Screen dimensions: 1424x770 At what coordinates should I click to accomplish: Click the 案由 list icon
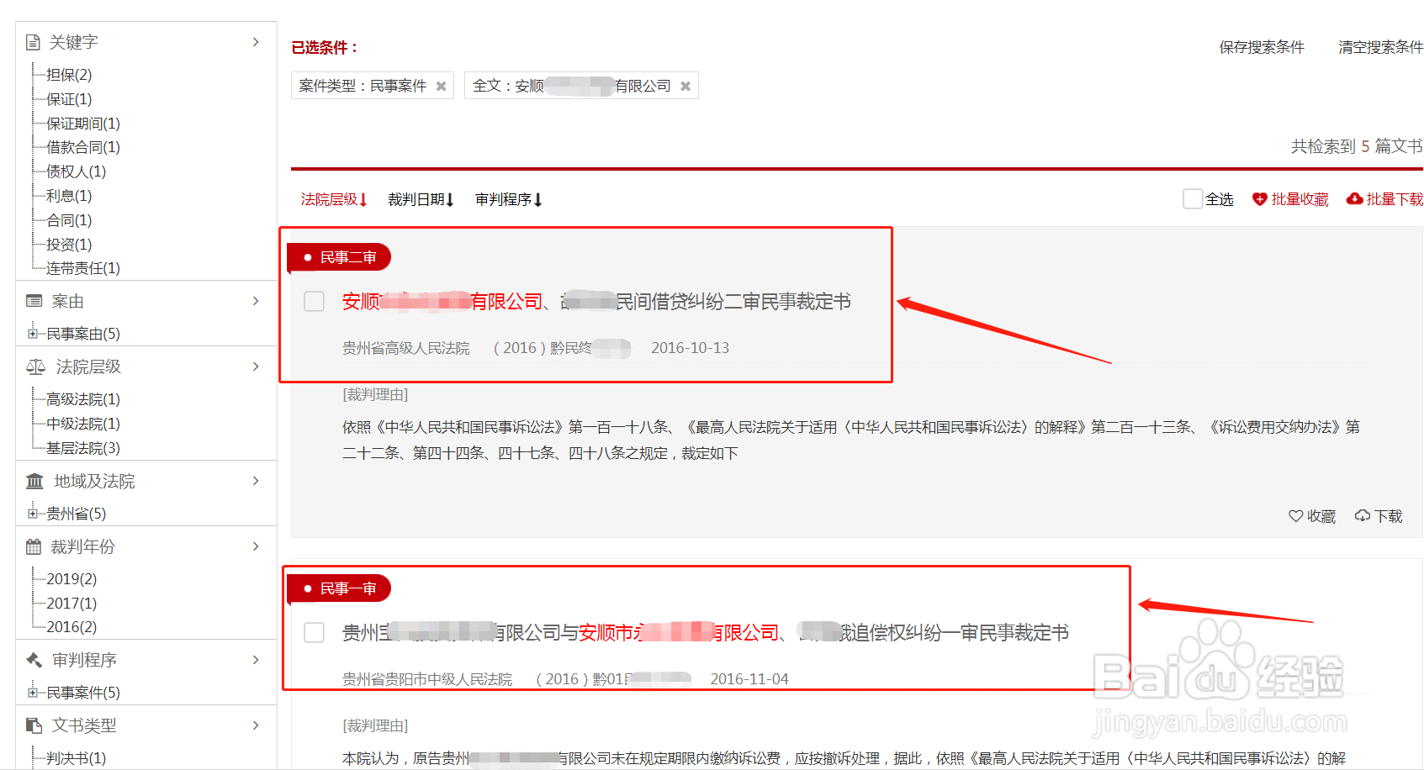(x=34, y=301)
